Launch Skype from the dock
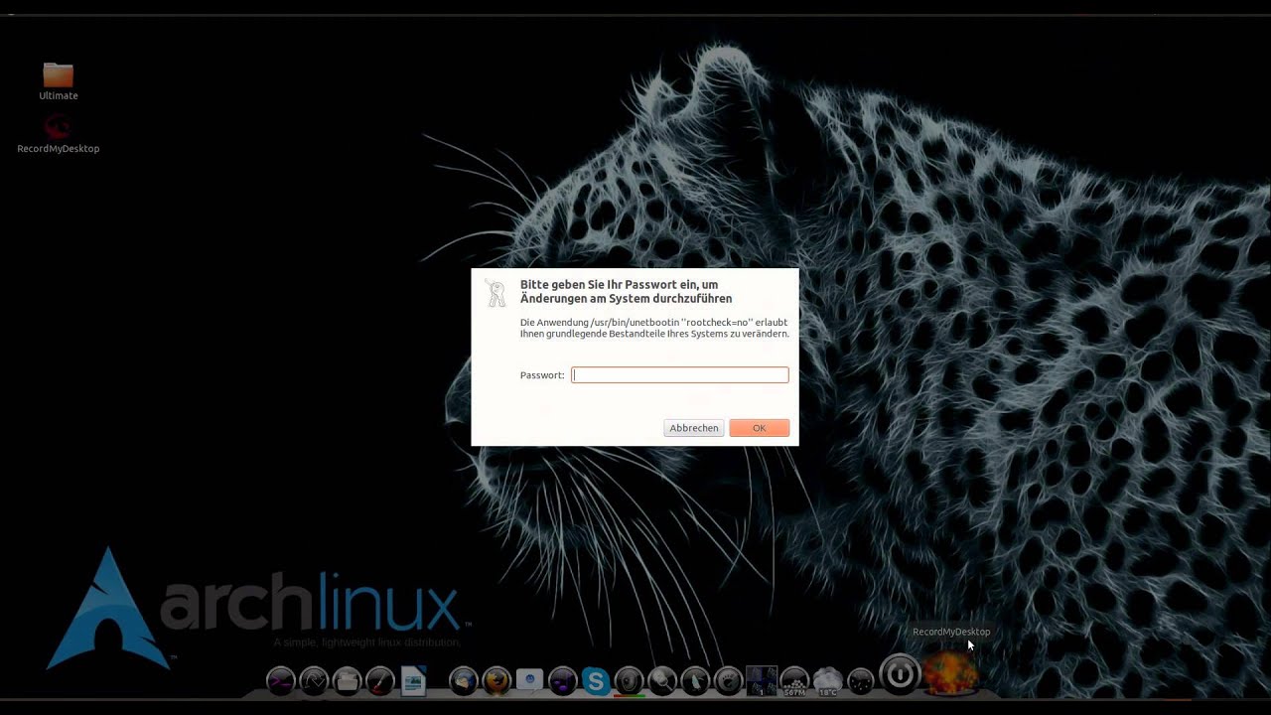Screen dimensions: 1271x715 pos(596,680)
